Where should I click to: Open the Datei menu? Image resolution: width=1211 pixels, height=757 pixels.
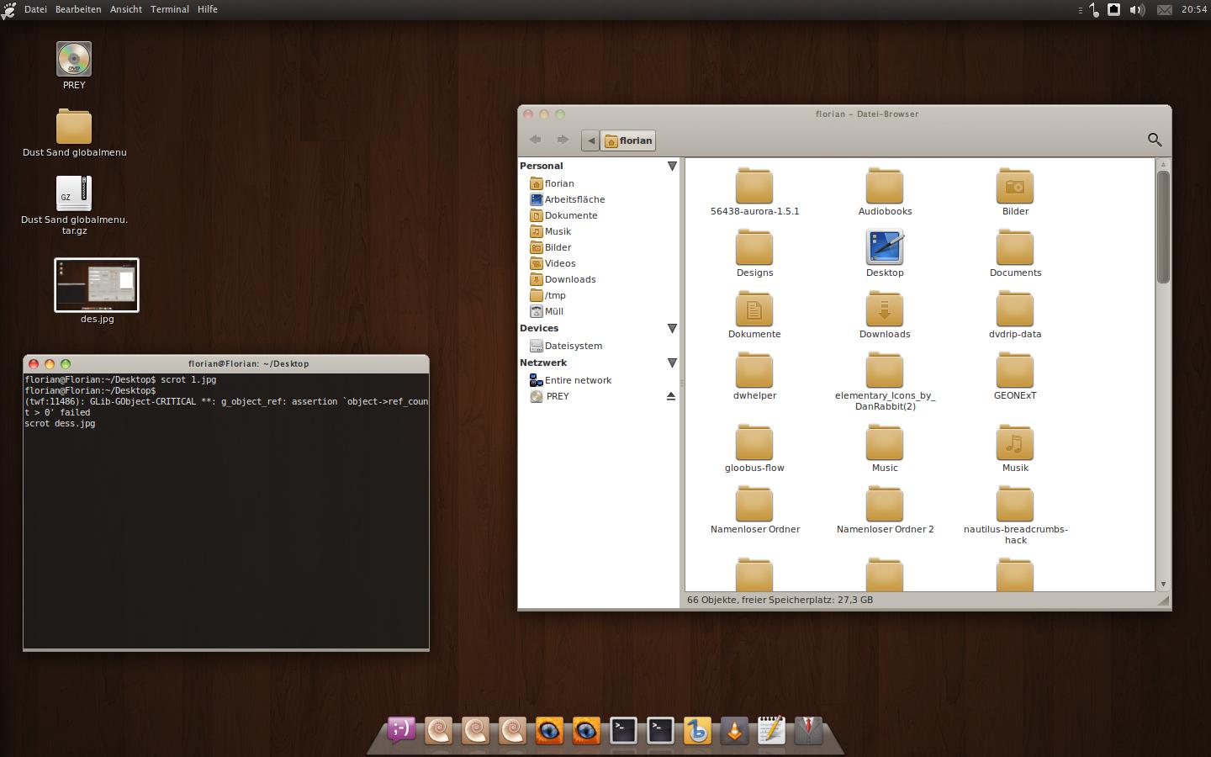(35, 9)
